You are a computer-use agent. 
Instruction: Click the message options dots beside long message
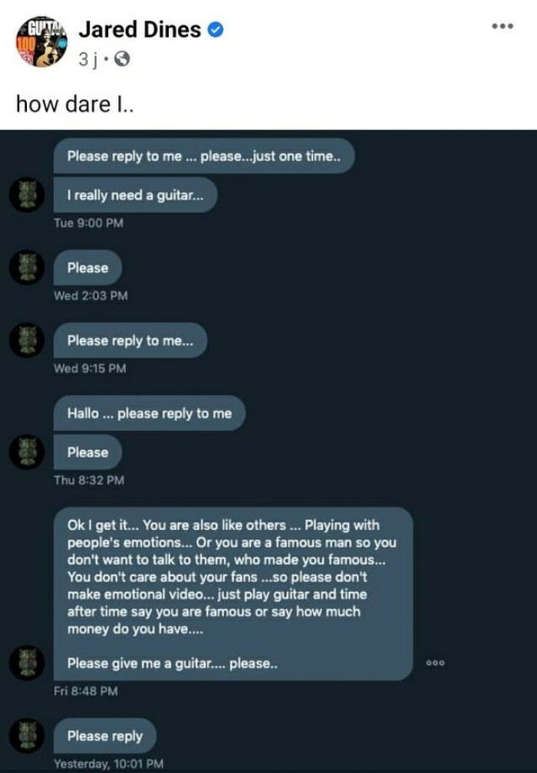pos(436,663)
